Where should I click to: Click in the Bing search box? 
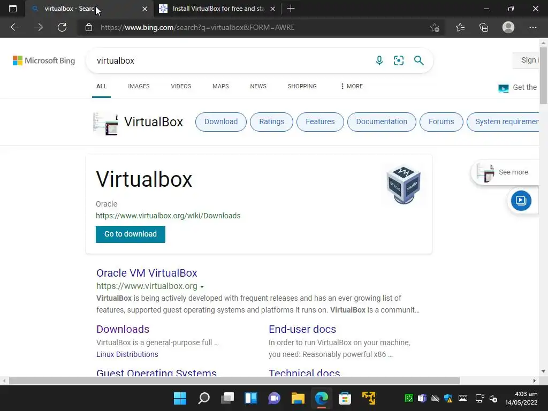point(231,60)
